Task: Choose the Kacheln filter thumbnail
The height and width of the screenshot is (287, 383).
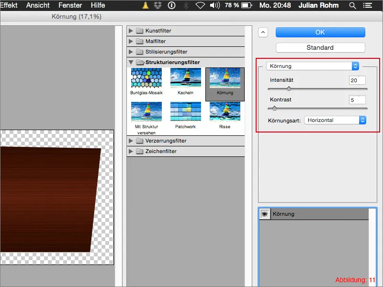Action: 186,78
